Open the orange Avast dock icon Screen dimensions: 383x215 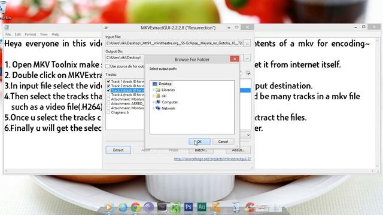coord(215,207)
